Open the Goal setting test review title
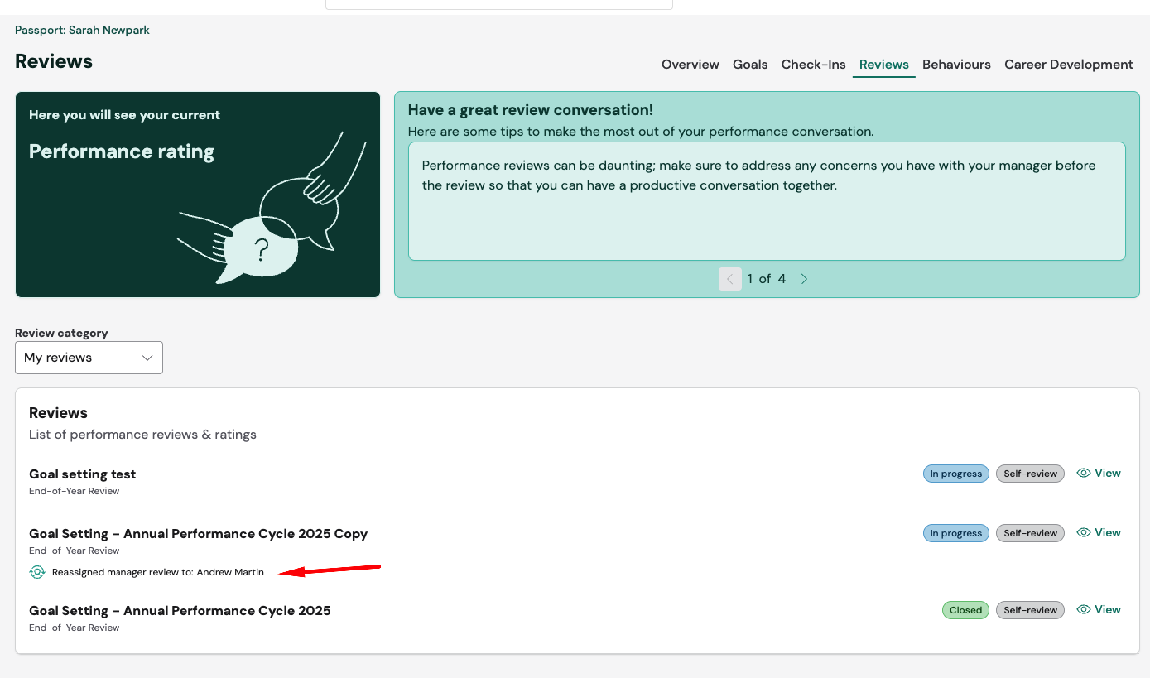1150x678 pixels. coord(82,474)
